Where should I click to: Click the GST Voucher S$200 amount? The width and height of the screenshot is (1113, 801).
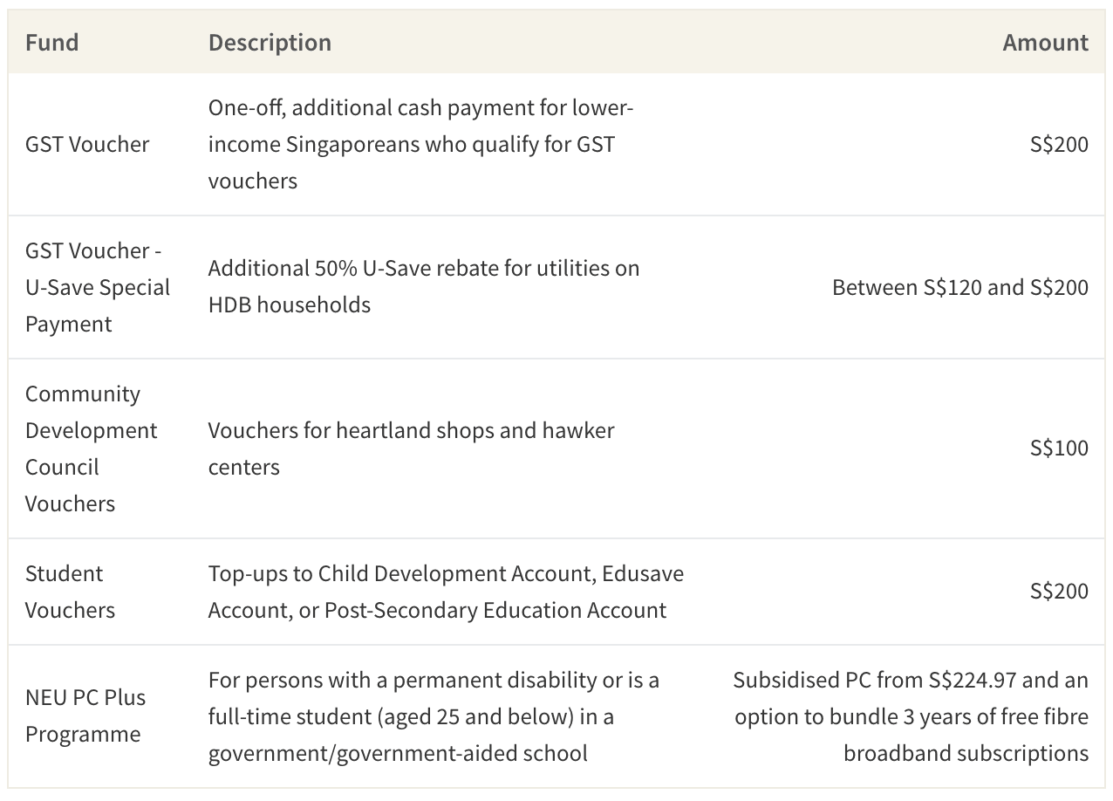click(x=1059, y=144)
